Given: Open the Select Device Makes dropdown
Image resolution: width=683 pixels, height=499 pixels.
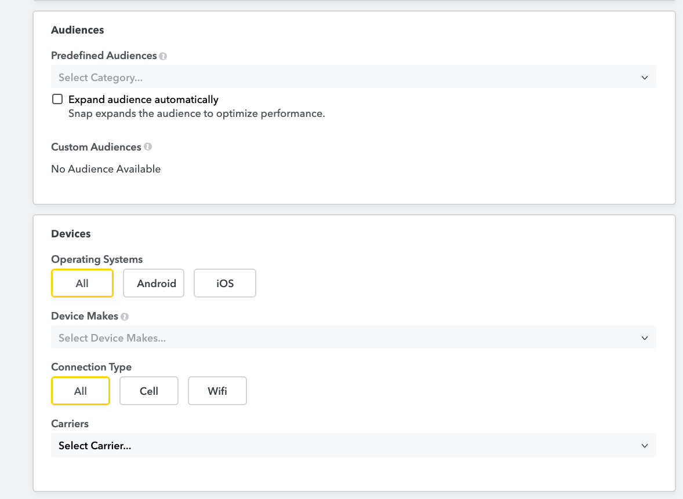Looking at the screenshot, I should (348, 338).
